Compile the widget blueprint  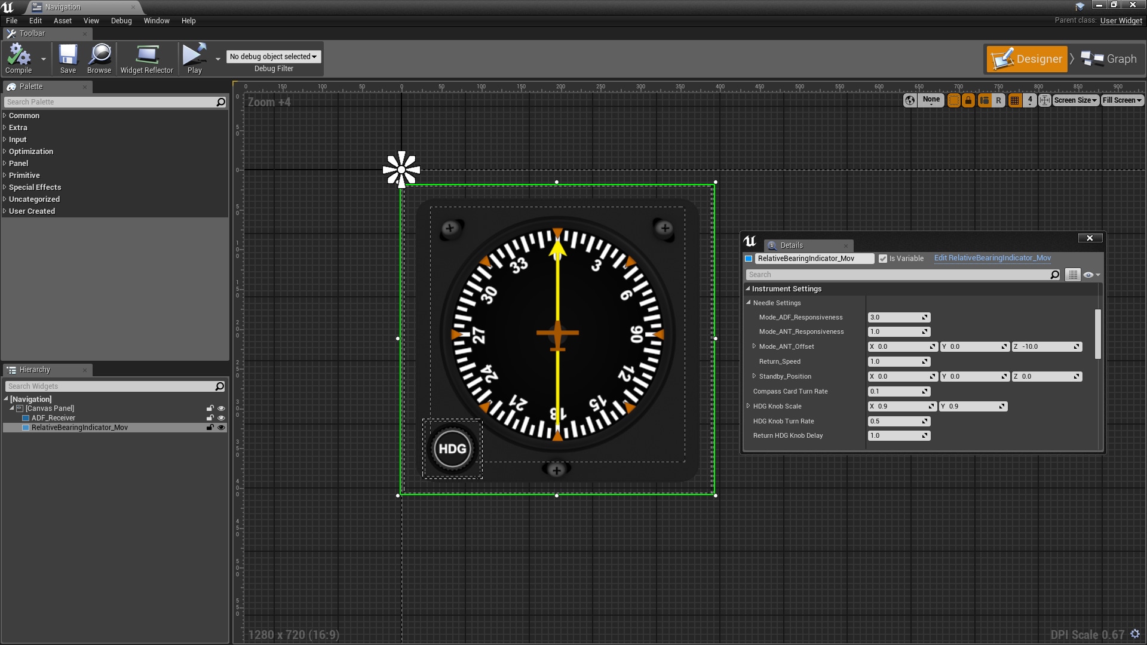click(x=19, y=59)
